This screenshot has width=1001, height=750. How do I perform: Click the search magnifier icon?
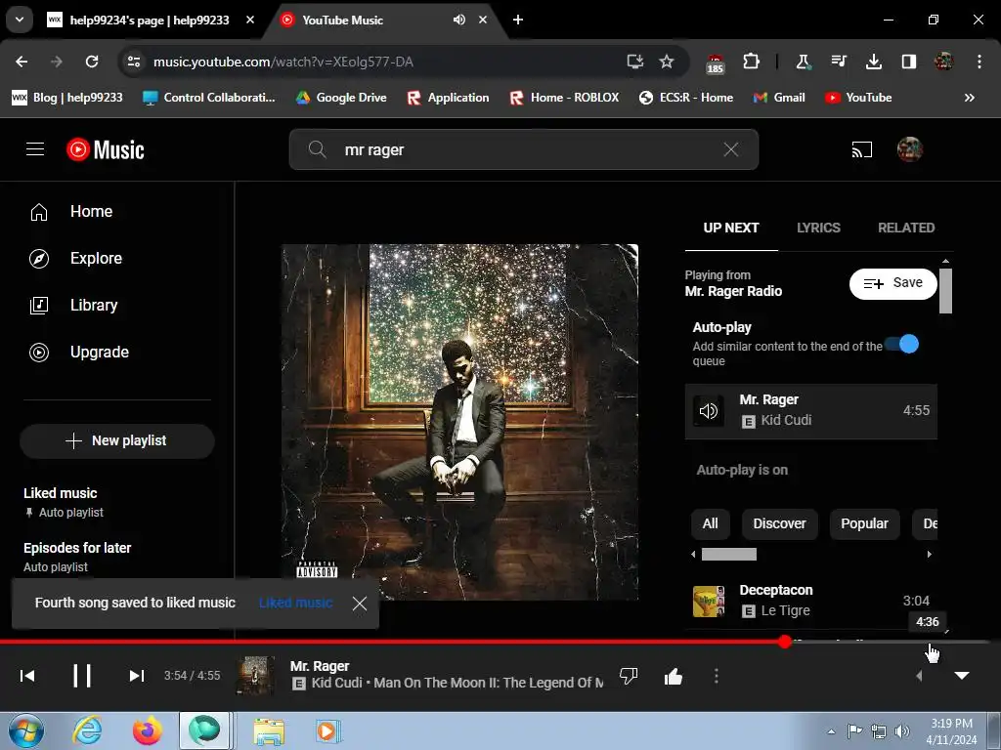coord(318,149)
